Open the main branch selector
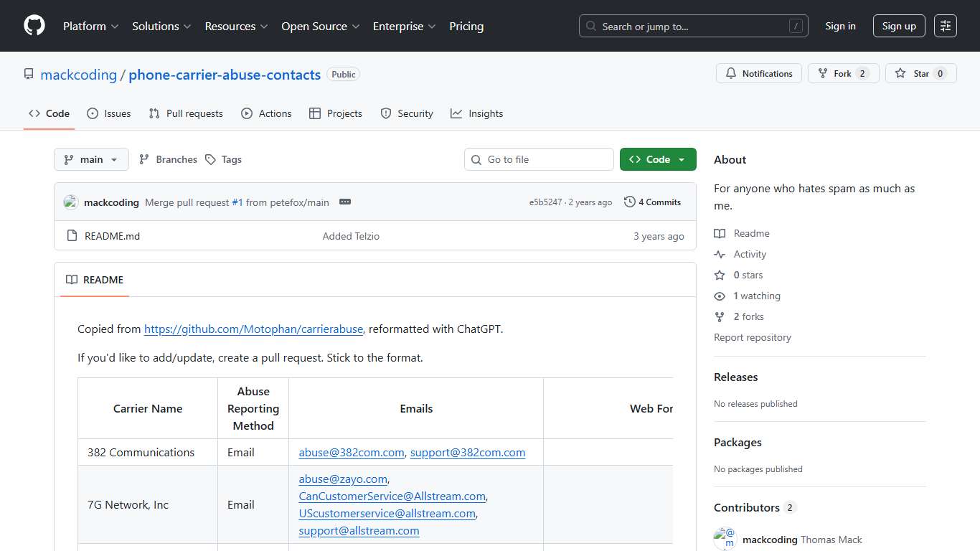The height and width of the screenshot is (551, 980). click(91, 159)
